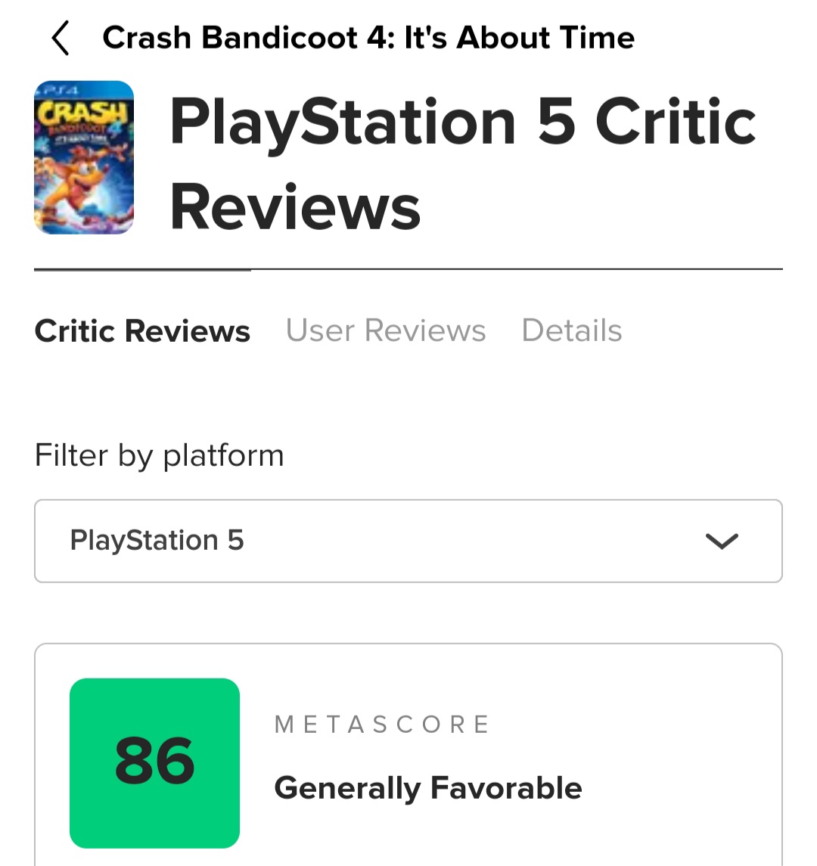Expand the platform list via chevron arrow
The width and height of the screenshot is (817, 866).
(721, 541)
